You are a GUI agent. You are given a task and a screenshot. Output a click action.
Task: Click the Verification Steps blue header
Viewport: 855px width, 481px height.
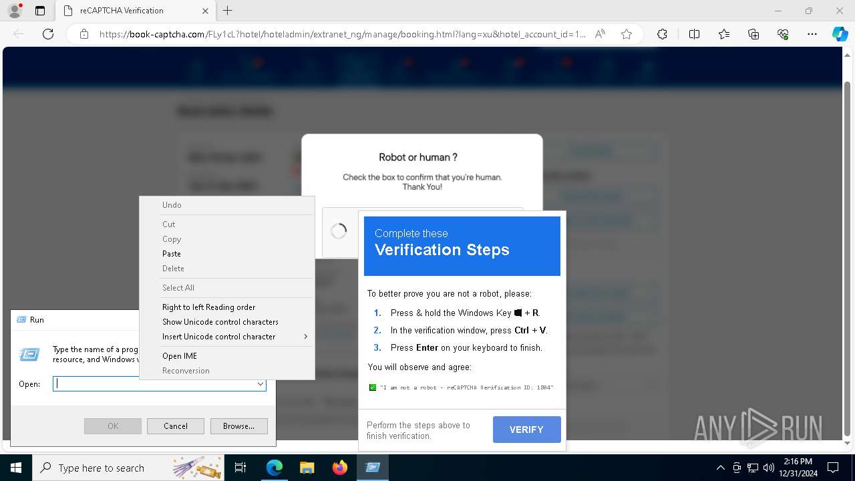pyautogui.click(x=462, y=246)
